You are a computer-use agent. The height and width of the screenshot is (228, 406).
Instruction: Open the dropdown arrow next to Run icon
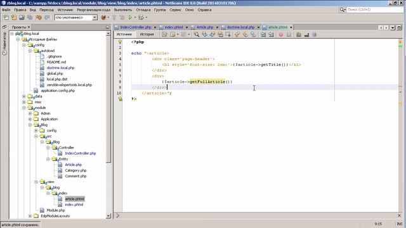pos(135,17)
